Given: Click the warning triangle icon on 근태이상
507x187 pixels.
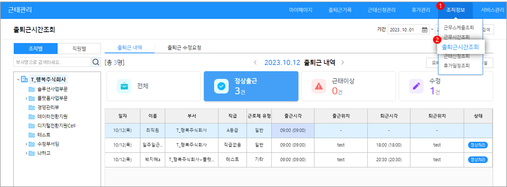Looking at the screenshot, I should (x=319, y=86).
